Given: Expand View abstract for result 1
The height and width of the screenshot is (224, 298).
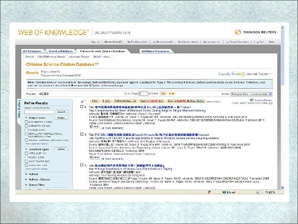Looking at the screenshot, I should coord(113,128).
